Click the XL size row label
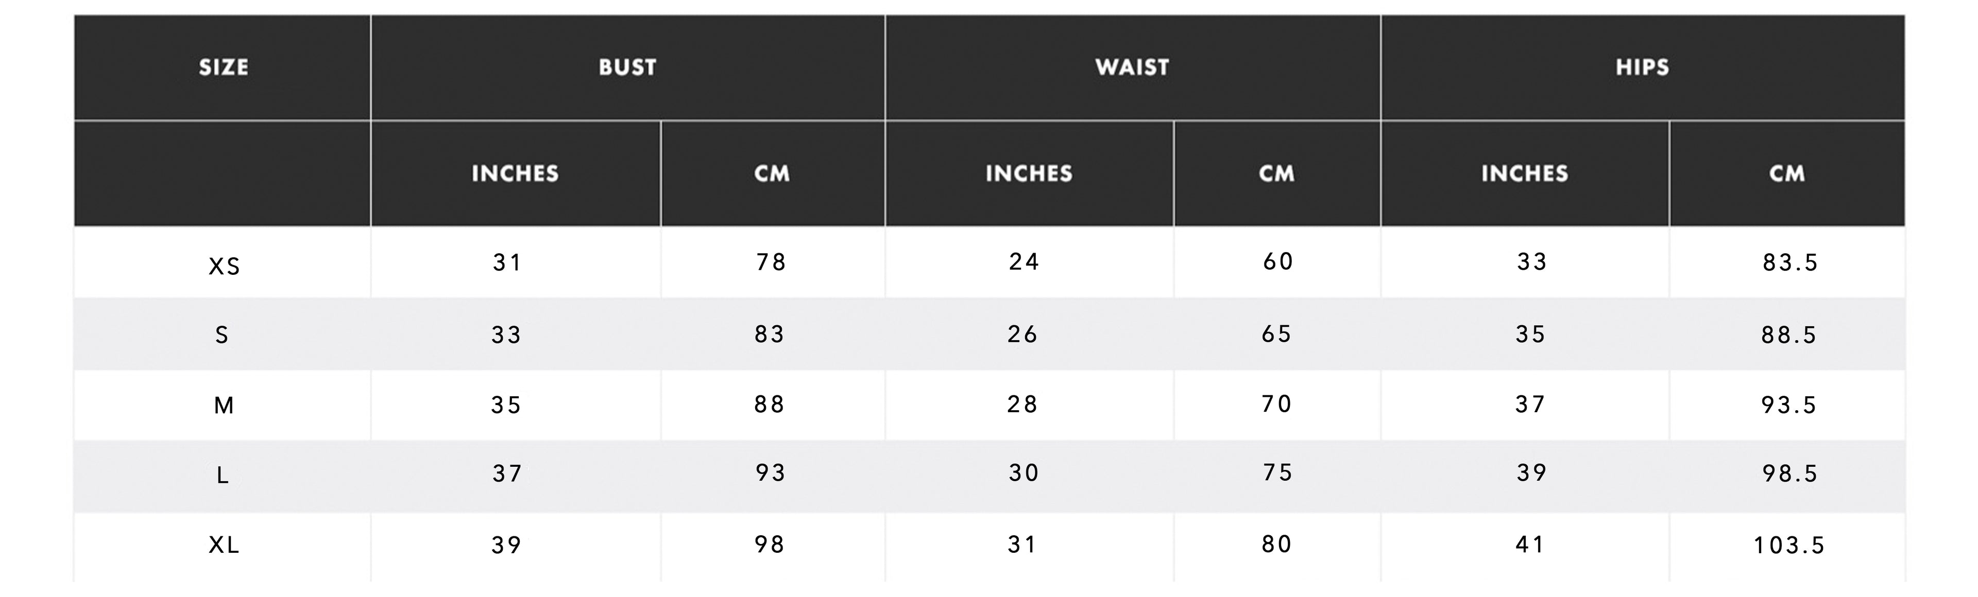Image resolution: width=1978 pixels, height=597 pixels. click(224, 546)
